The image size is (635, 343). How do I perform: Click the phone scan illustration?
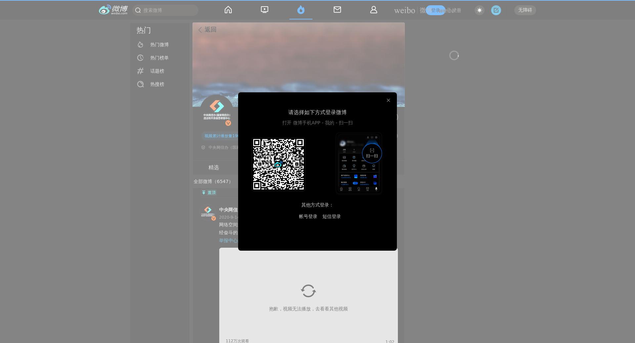[x=359, y=163]
